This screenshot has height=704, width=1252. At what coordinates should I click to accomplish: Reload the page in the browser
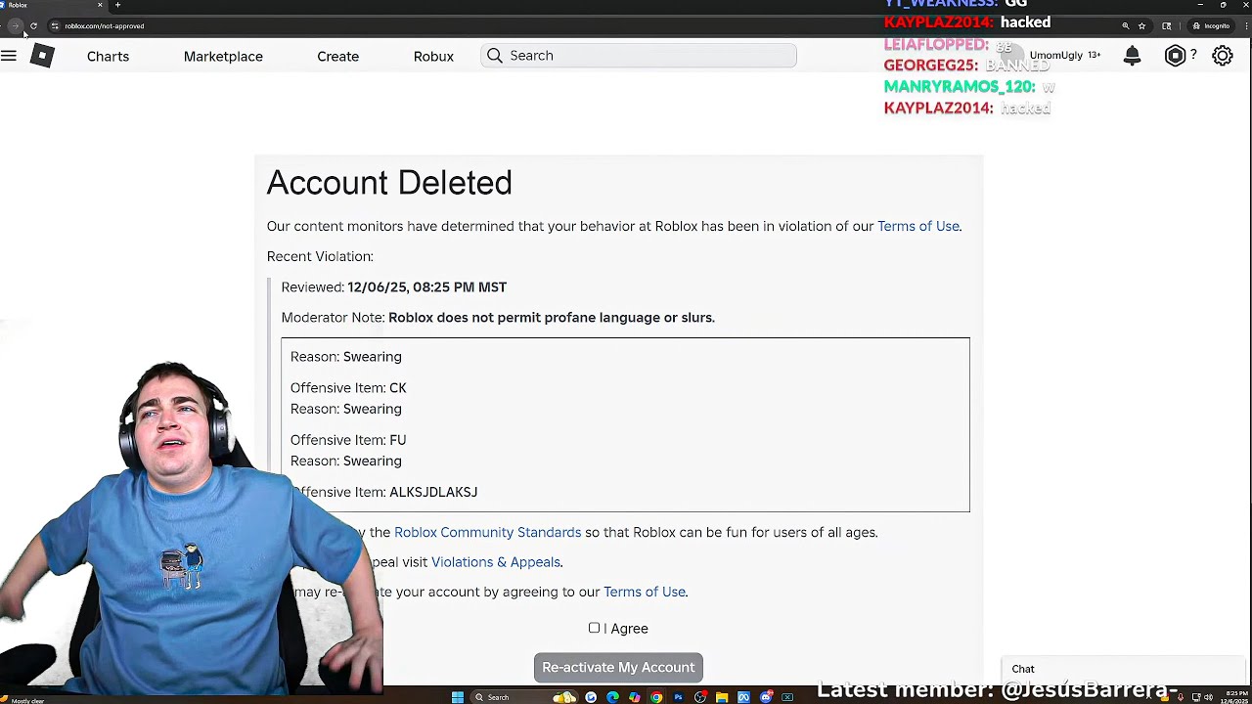pyautogui.click(x=34, y=26)
